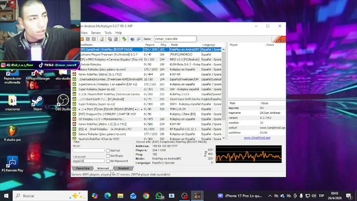Click the blue Help Topics toolbar icon
The height and width of the screenshot is (201, 357).
[132, 39]
